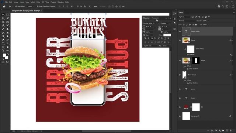Open the layer Kind filter dropdown
Image resolution: width=236 pixels, height=133 pixels.
184,17
